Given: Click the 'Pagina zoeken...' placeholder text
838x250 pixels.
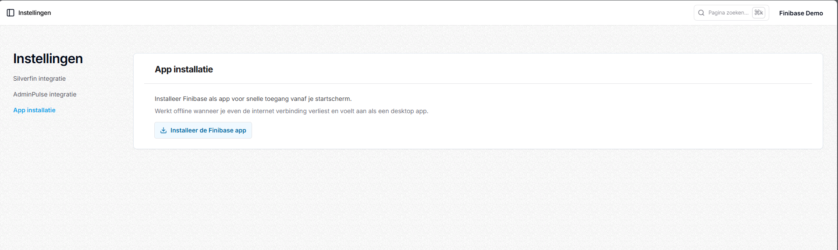Looking at the screenshot, I should tap(728, 13).
